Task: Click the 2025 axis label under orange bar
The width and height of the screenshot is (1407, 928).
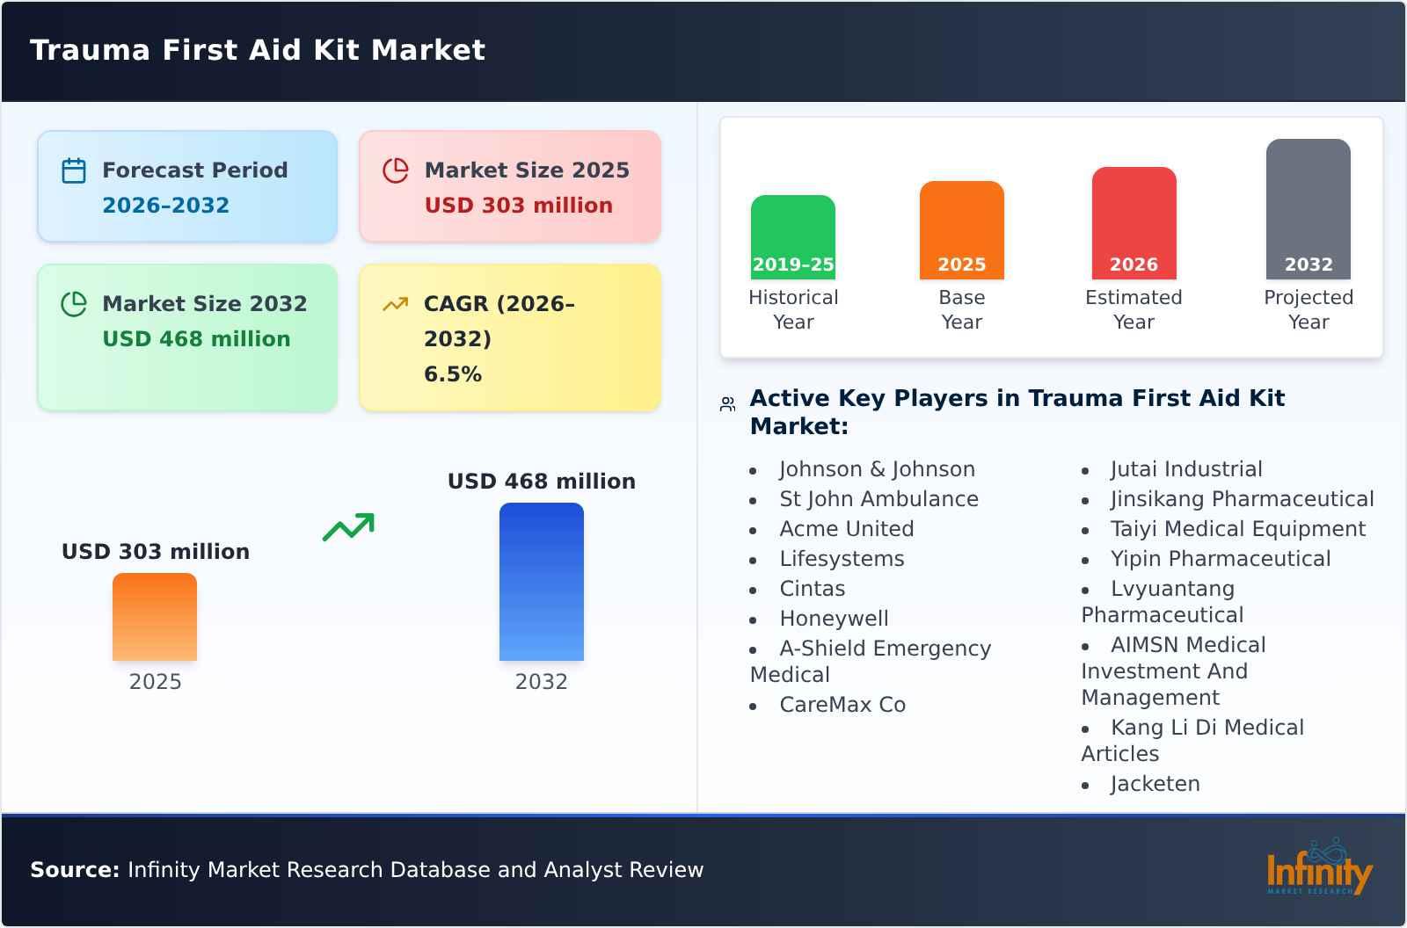Action: (155, 682)
